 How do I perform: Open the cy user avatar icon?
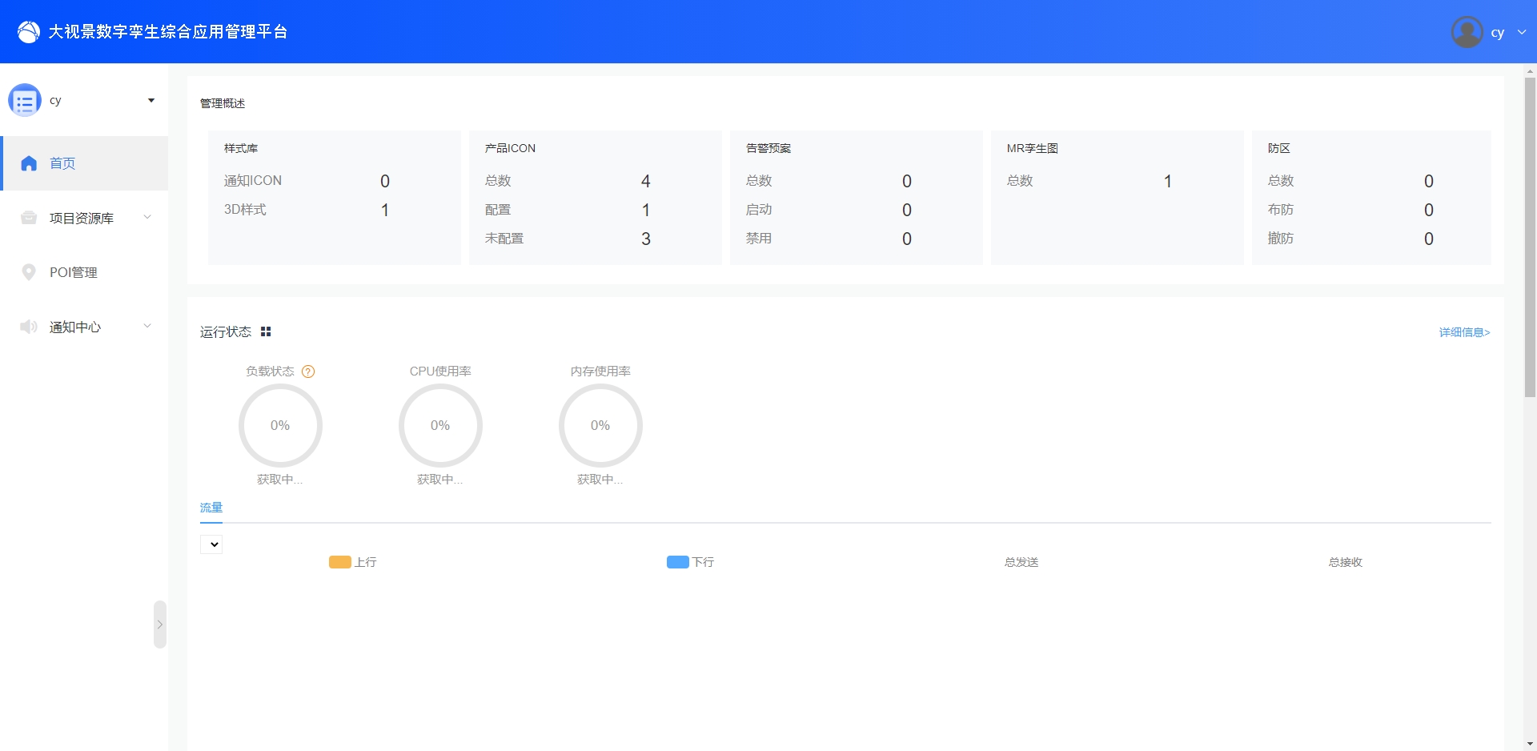coord(1467,32)
